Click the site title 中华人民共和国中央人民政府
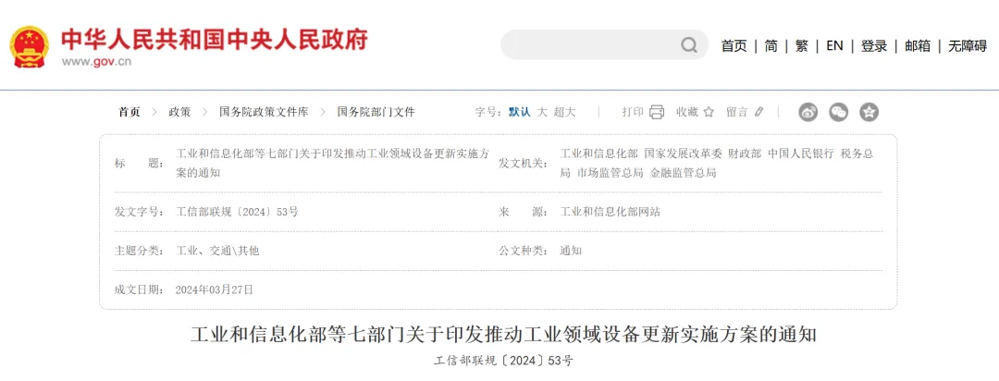 tap(215, 40)
